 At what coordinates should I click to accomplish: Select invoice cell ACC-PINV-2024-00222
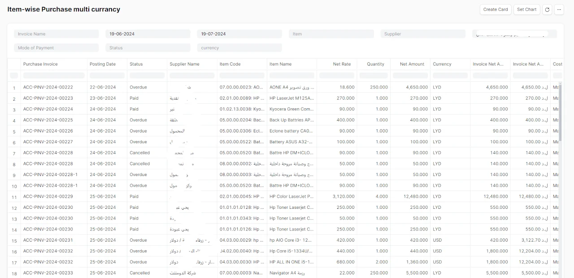pos(48,87)
